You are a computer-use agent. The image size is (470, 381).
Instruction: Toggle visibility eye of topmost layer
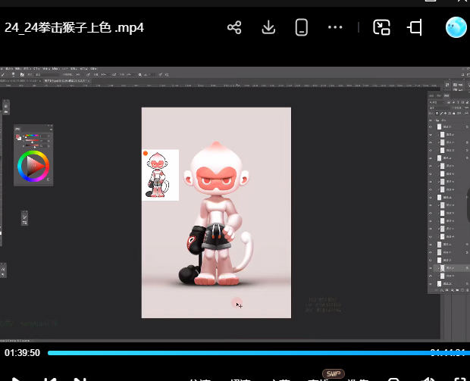point(431,120)
